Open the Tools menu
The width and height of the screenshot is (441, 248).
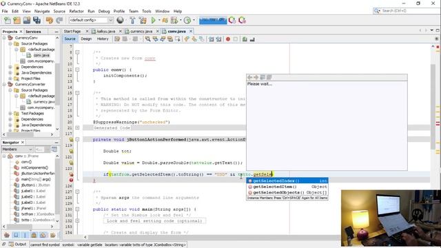click(x=147, y=11)
